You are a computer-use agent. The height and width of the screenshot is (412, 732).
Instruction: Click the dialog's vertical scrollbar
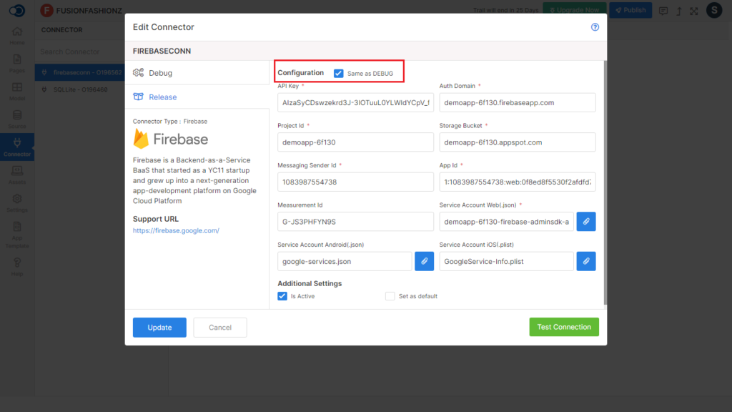click(605, 182)
